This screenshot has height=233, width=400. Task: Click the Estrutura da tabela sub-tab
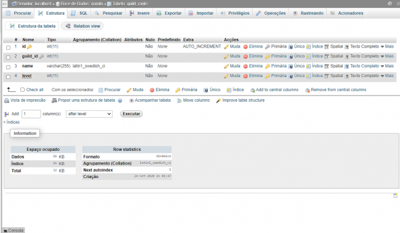point(33,26)
